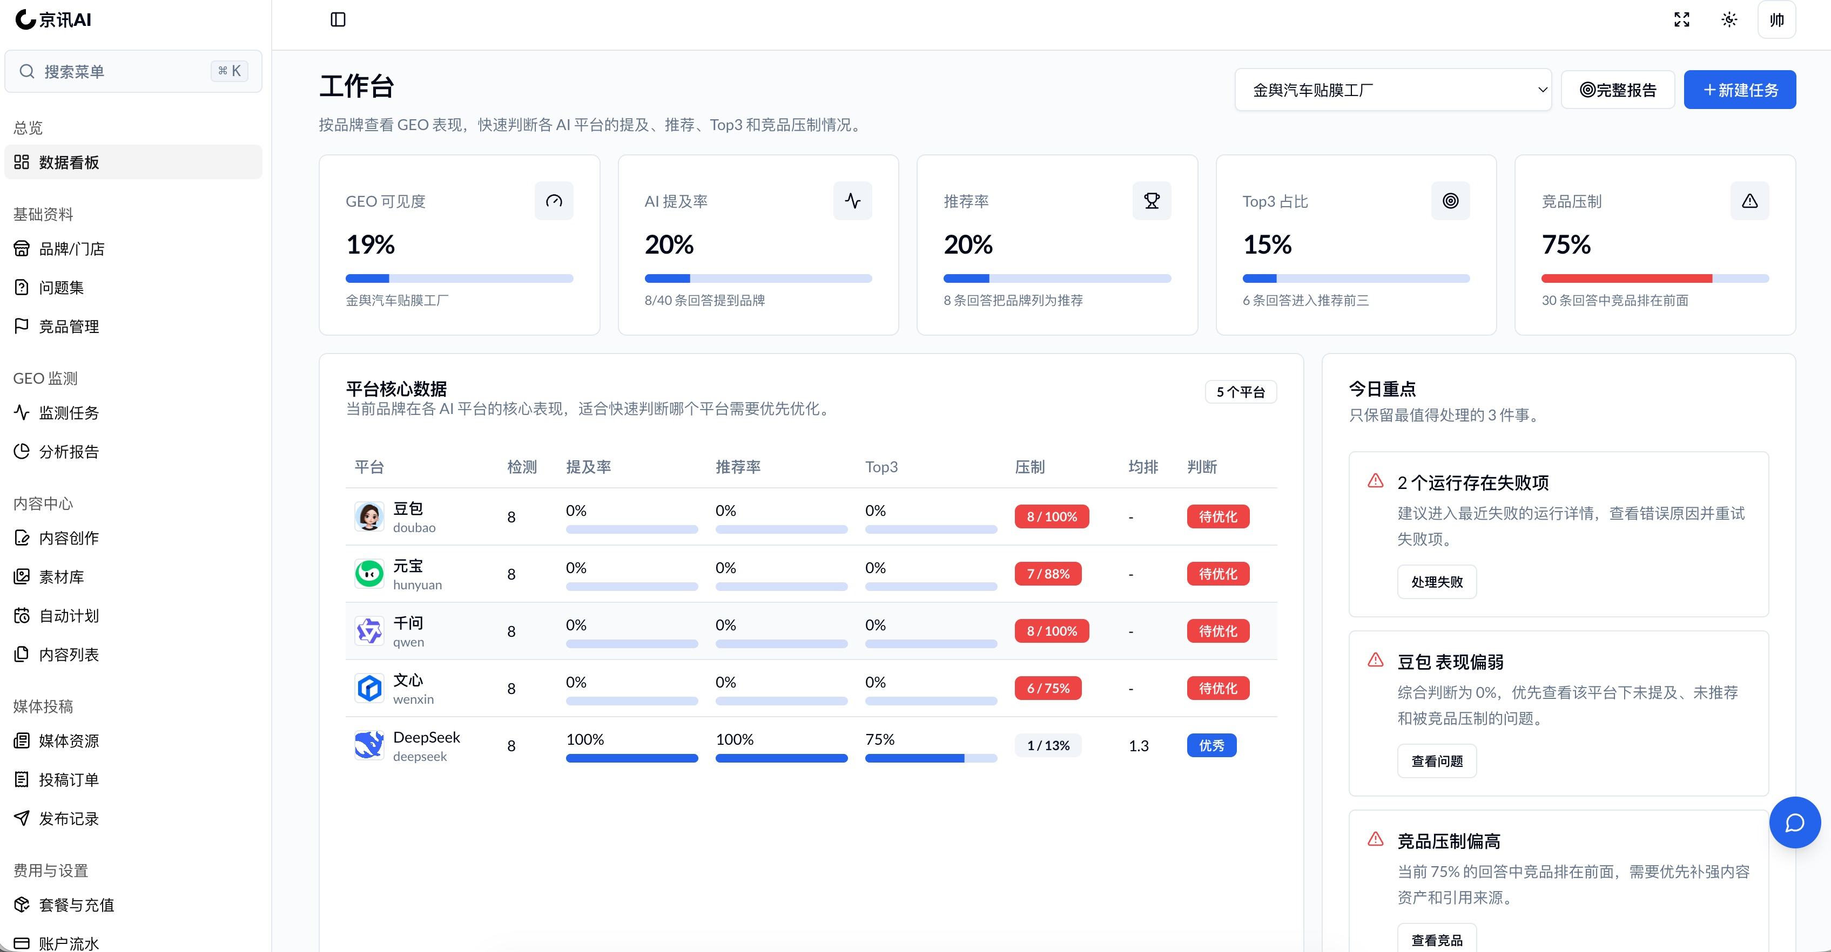Click the 5 个平台 badge
The height and width of the screenshot is (952, 1831).
(1240, 391)
